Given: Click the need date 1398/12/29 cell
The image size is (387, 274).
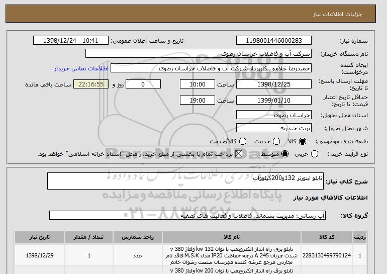Looking at the screenshot, I should pos(40,255).
